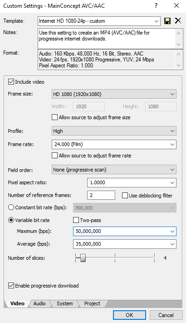Click the OK button
Screen dimensions: 186x323
pos(129,315)
